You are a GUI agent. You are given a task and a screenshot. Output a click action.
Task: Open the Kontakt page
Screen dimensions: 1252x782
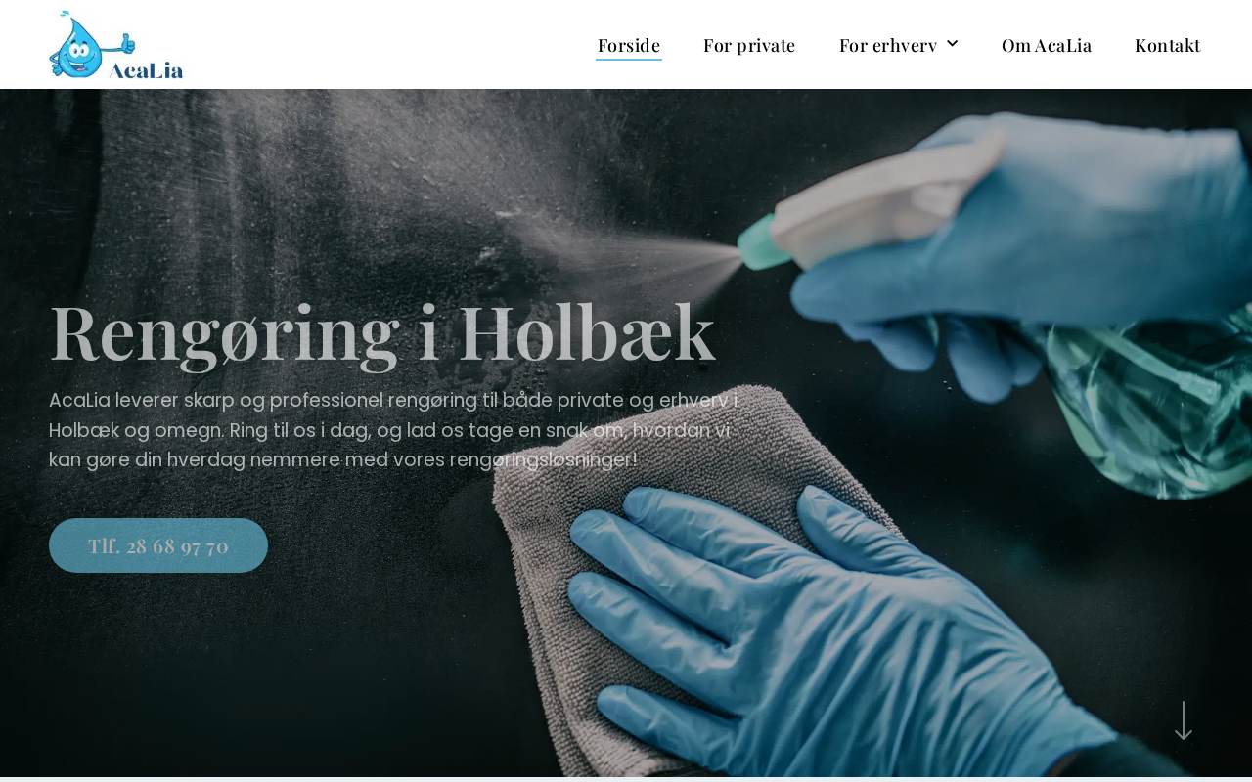coord(1167,45)
